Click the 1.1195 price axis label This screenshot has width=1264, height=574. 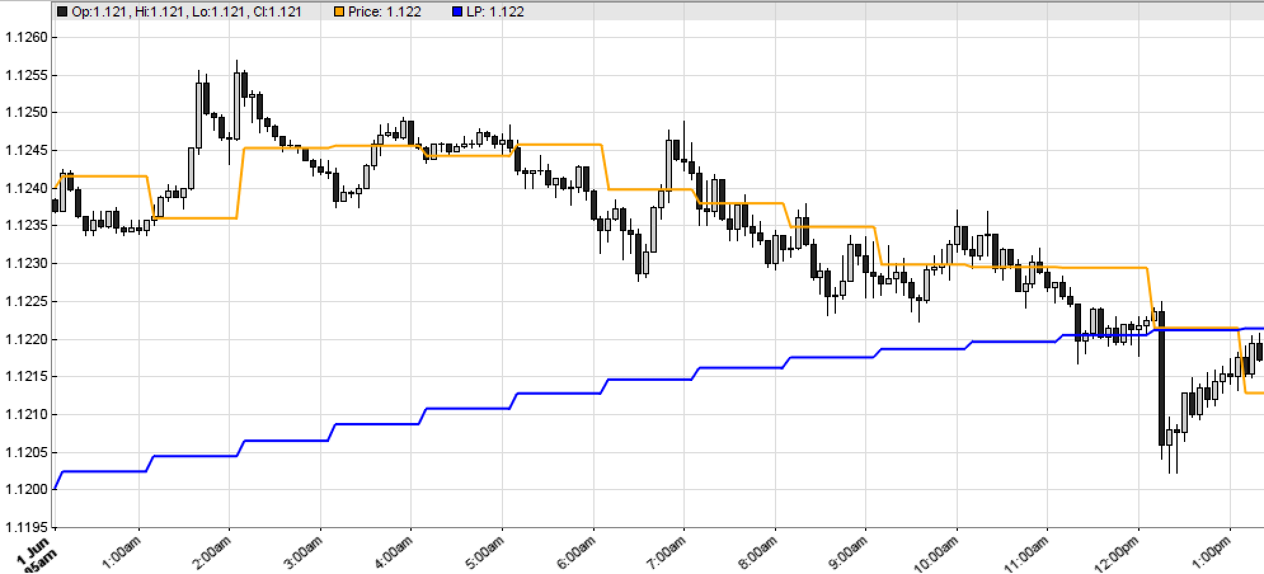pyautogui.click(x=26, y=528)
